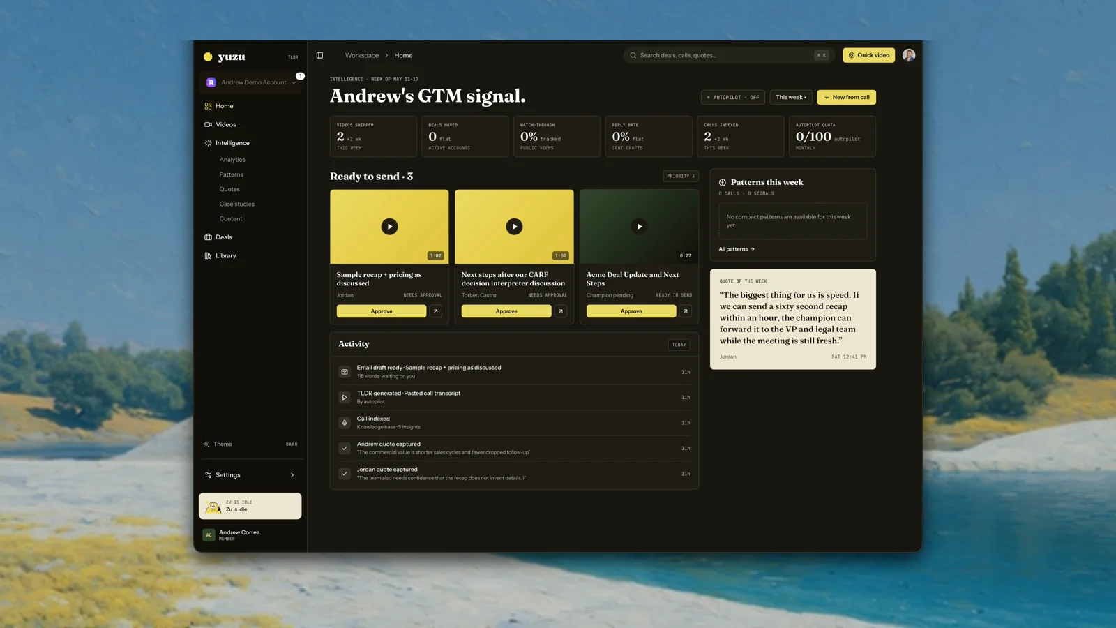Click the Autopilot Quota 0/100 card
Screen dimensions: 1116x628
(x=832, y=137)
